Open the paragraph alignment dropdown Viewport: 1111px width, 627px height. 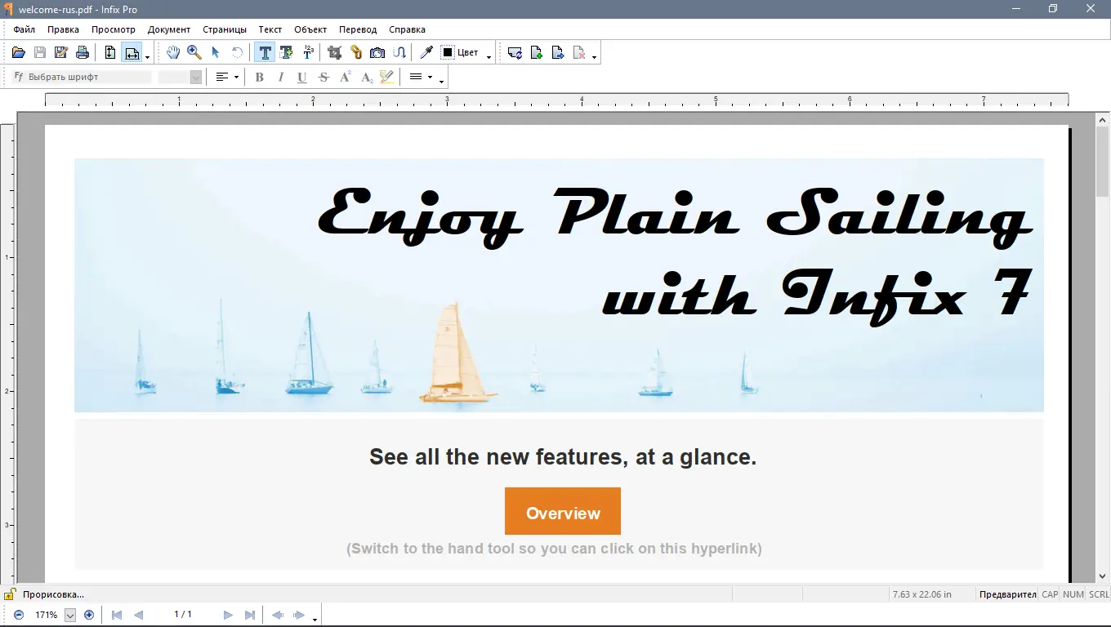pyautogui.click(x=226, y=77)
